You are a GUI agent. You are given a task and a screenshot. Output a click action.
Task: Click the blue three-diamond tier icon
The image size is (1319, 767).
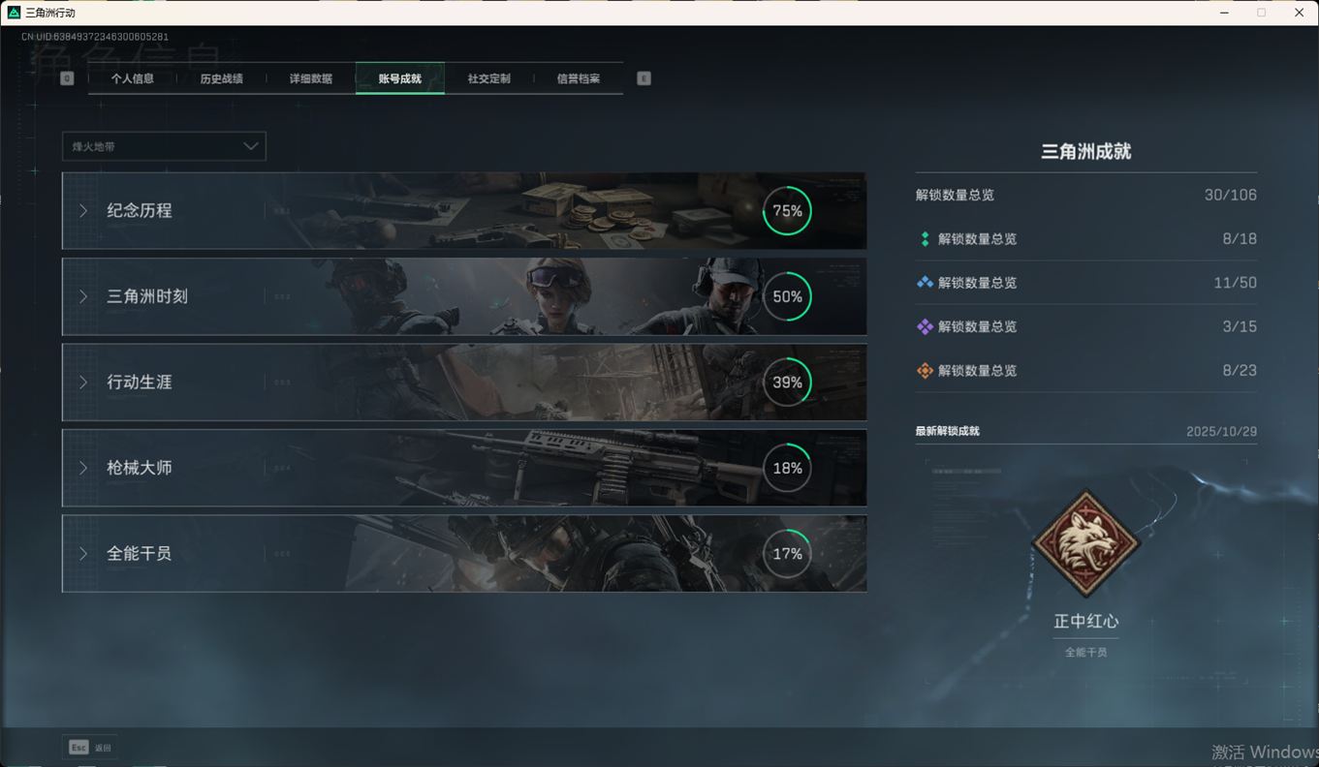(925, 283)
